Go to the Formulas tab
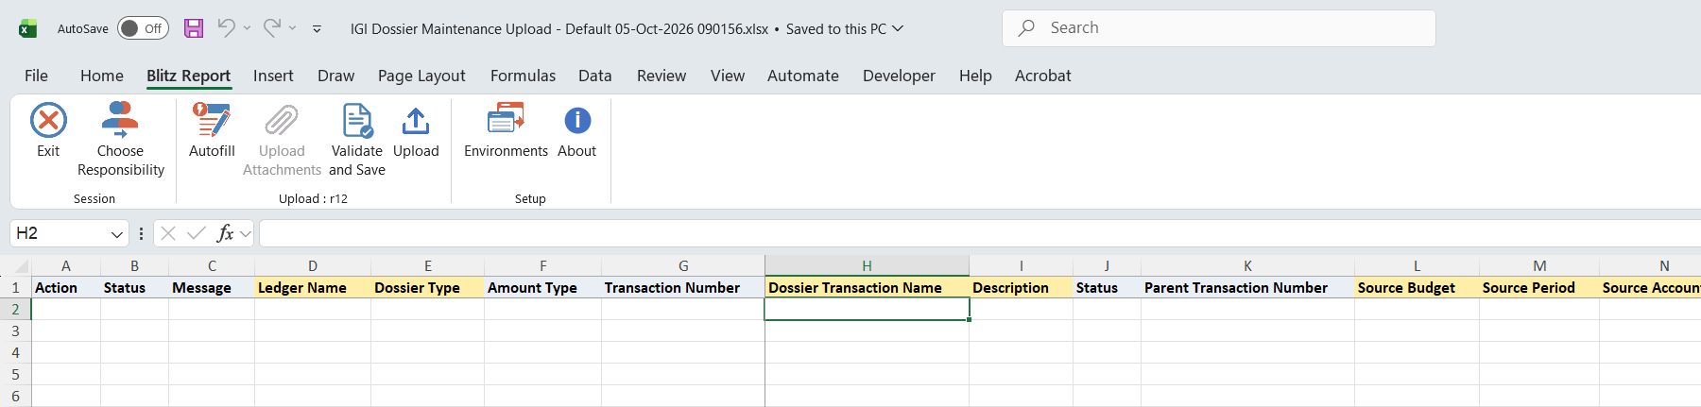This screenshot has height=407, width=1701. (523, 76)
